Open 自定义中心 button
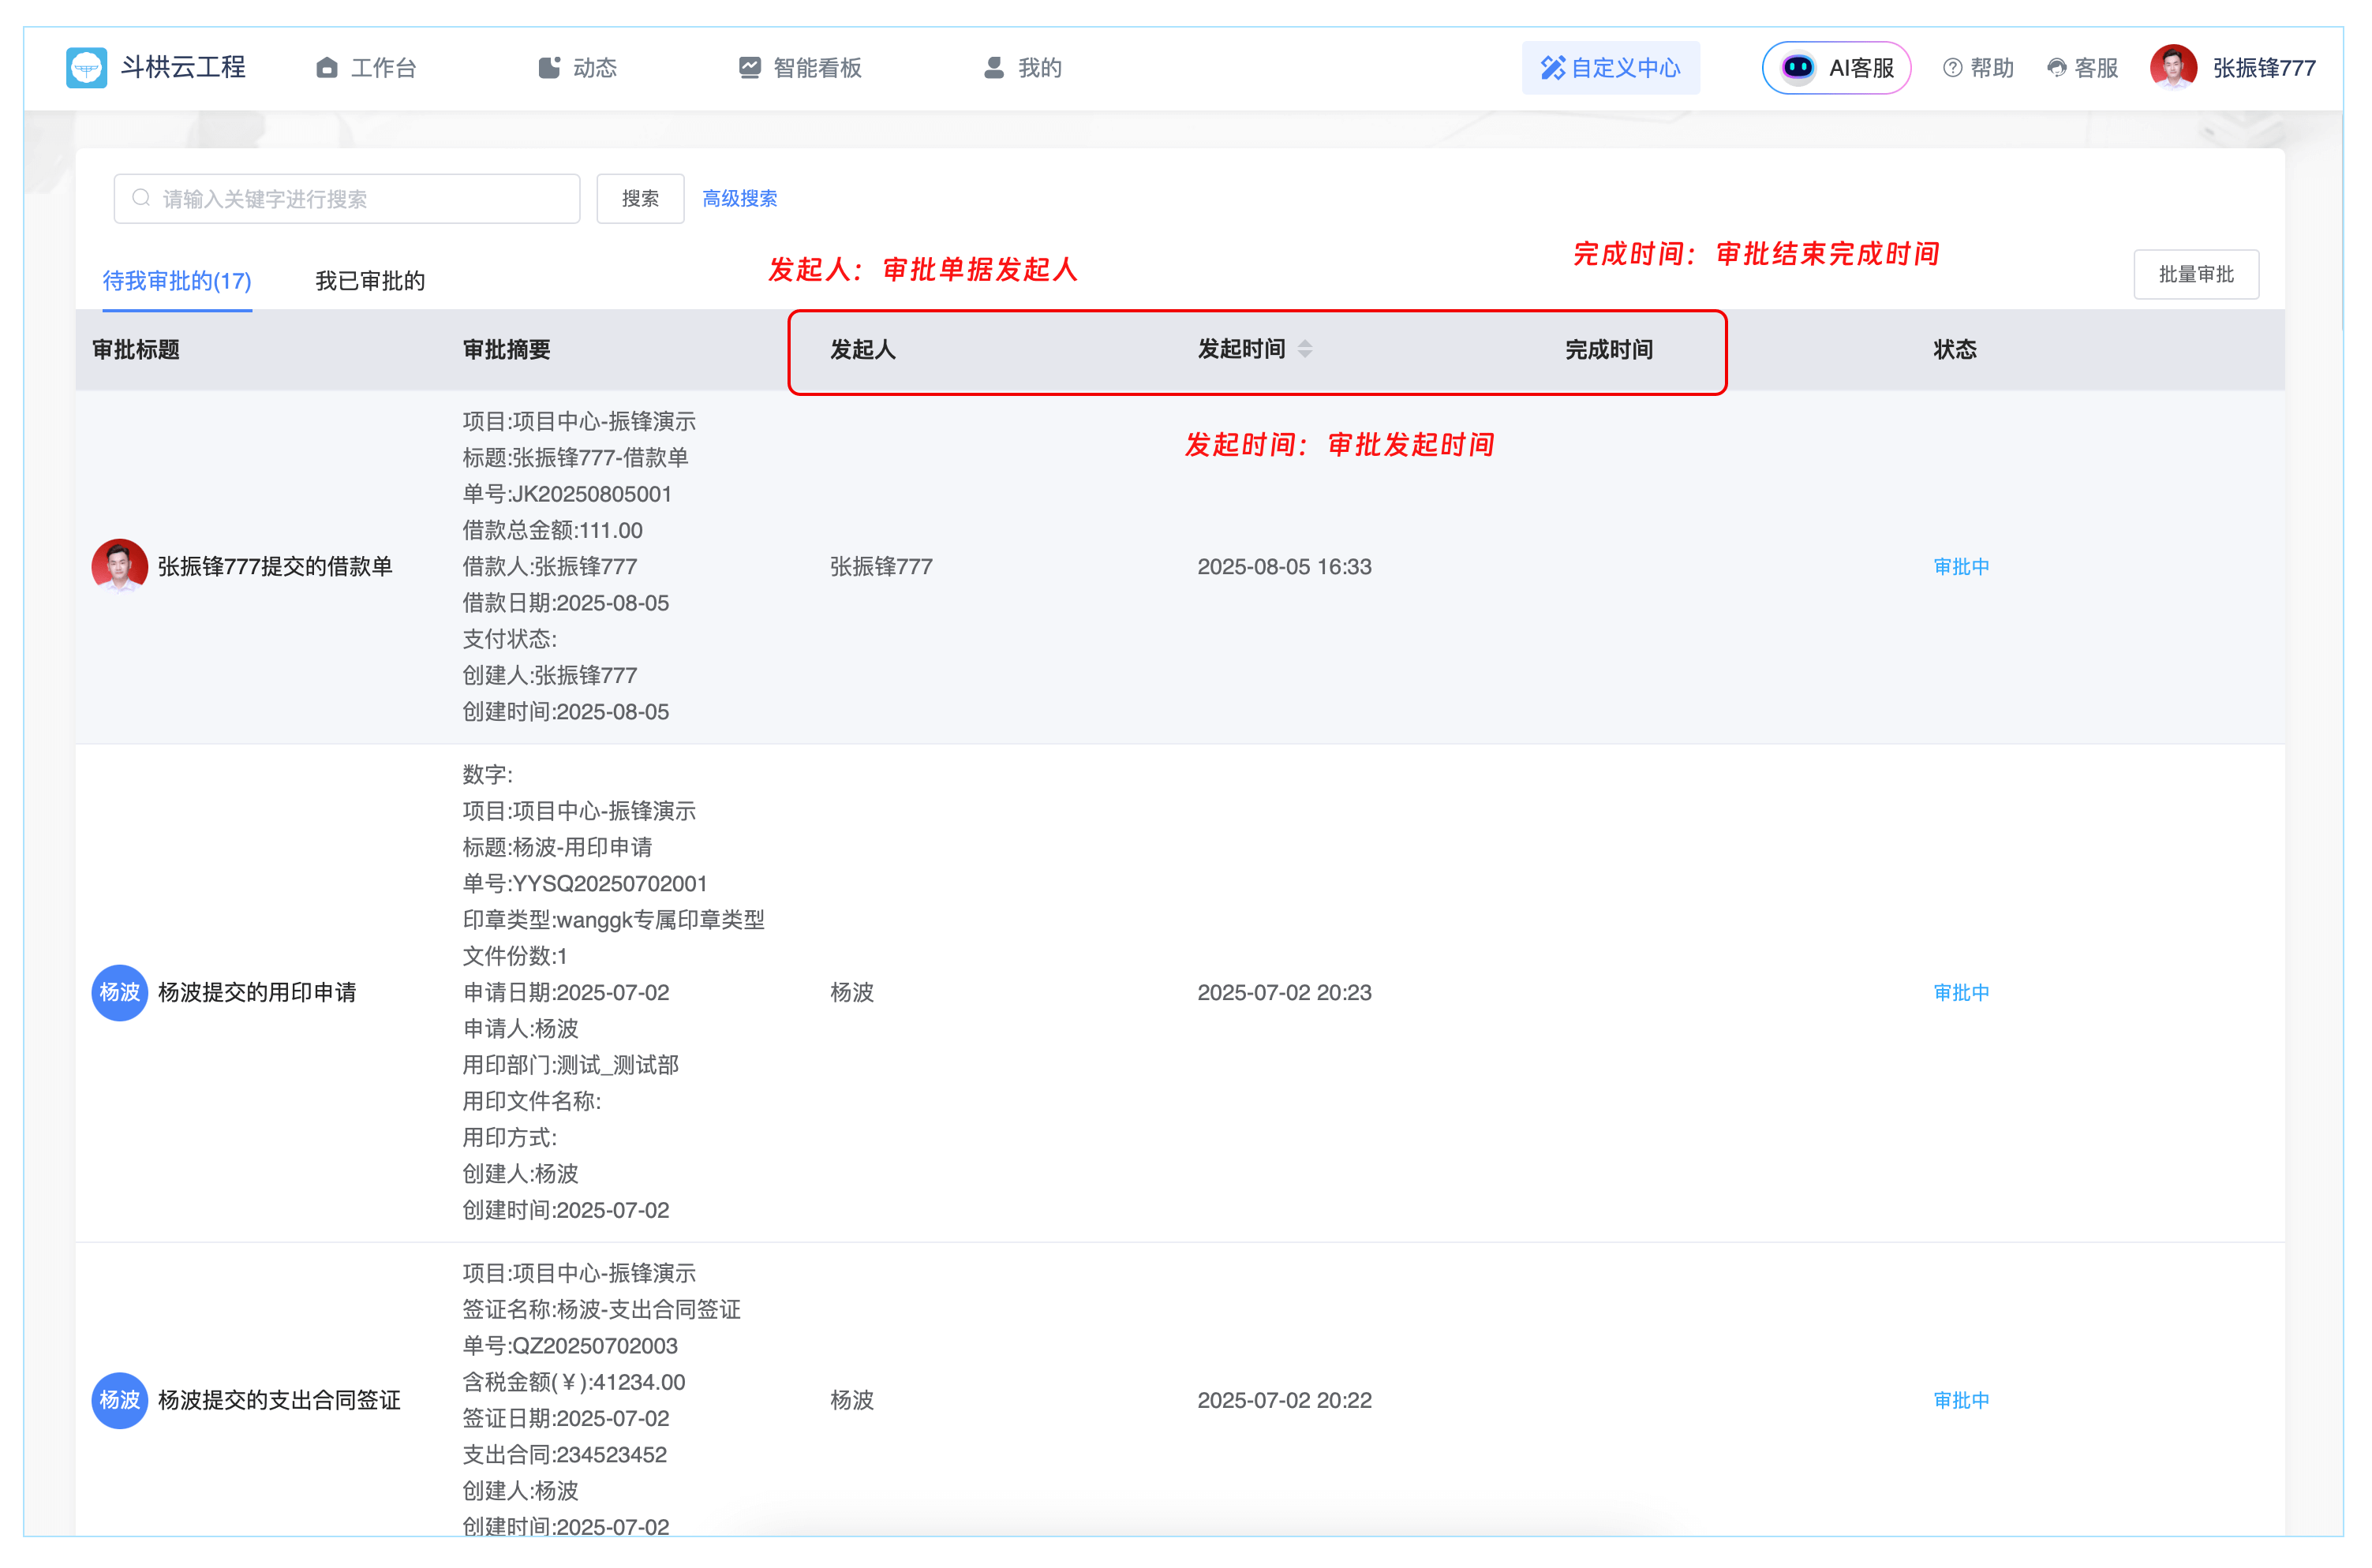2372x1568 pixels. pyautogui.click(x=1611, y=67)
